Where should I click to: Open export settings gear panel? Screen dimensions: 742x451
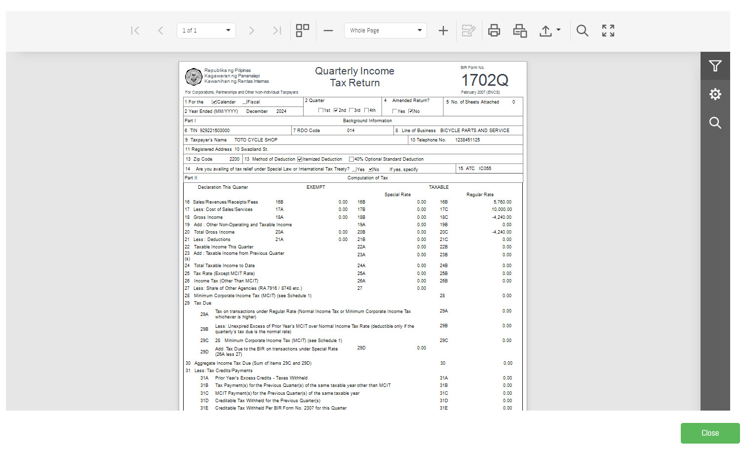[x=715, y=94]
